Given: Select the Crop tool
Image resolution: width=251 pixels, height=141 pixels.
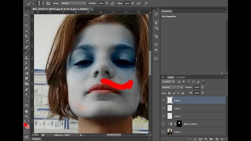Looking at the screenshot, I should 26,36.
